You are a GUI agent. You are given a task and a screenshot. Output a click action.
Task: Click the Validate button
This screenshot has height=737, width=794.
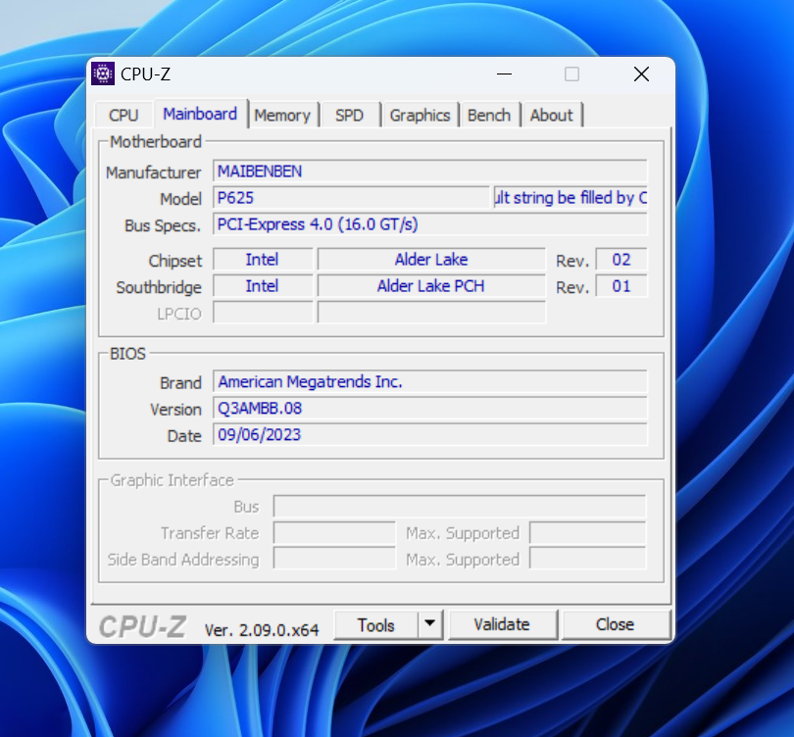click(x=502, y=624)
